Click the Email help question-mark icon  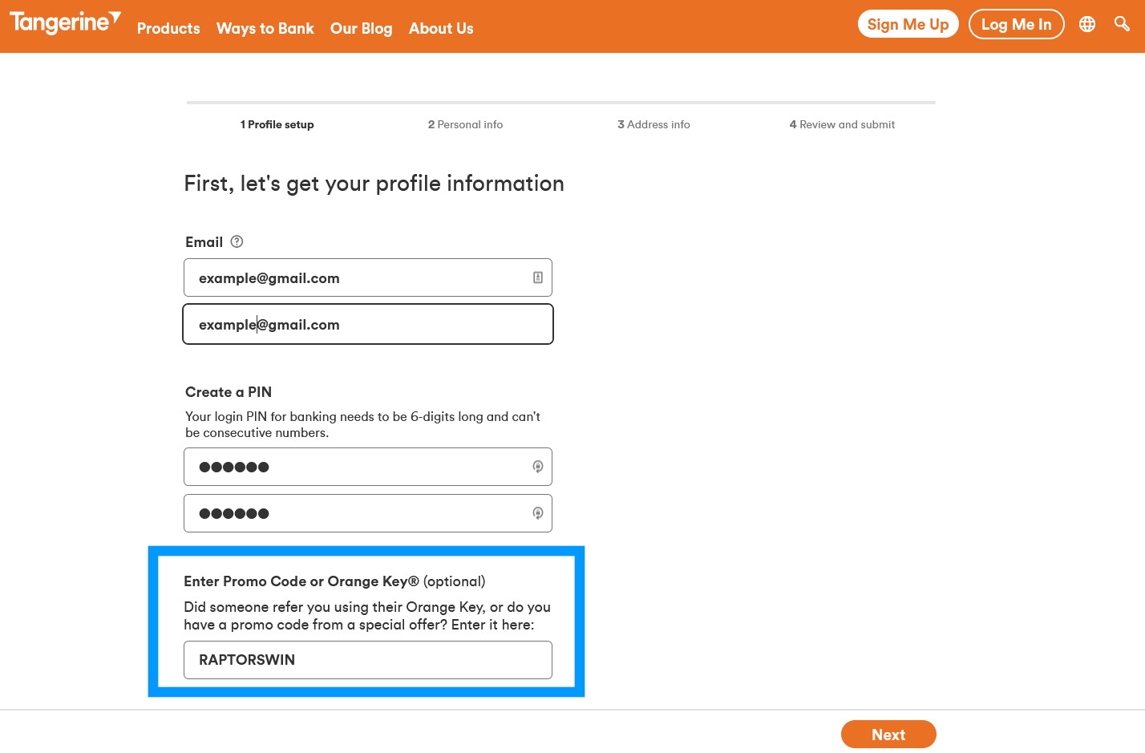(x=237, y=241)
